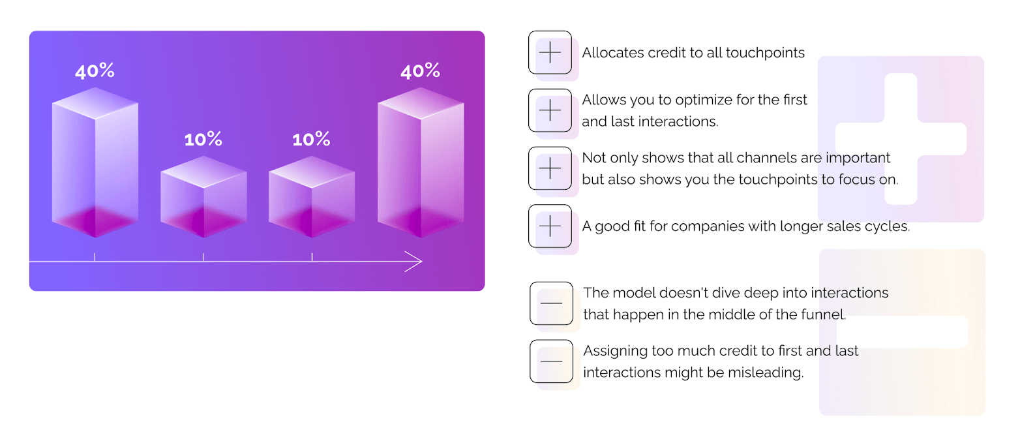Click the third tick mark on the timeline axis
1020x445 pixels.
[x=312, y=258]
